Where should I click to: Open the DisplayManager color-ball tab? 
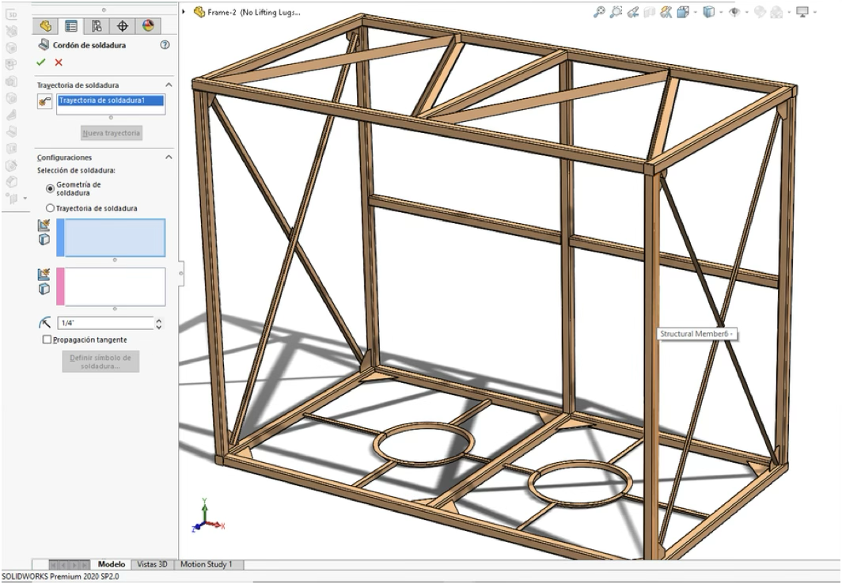tap(147, 26)
